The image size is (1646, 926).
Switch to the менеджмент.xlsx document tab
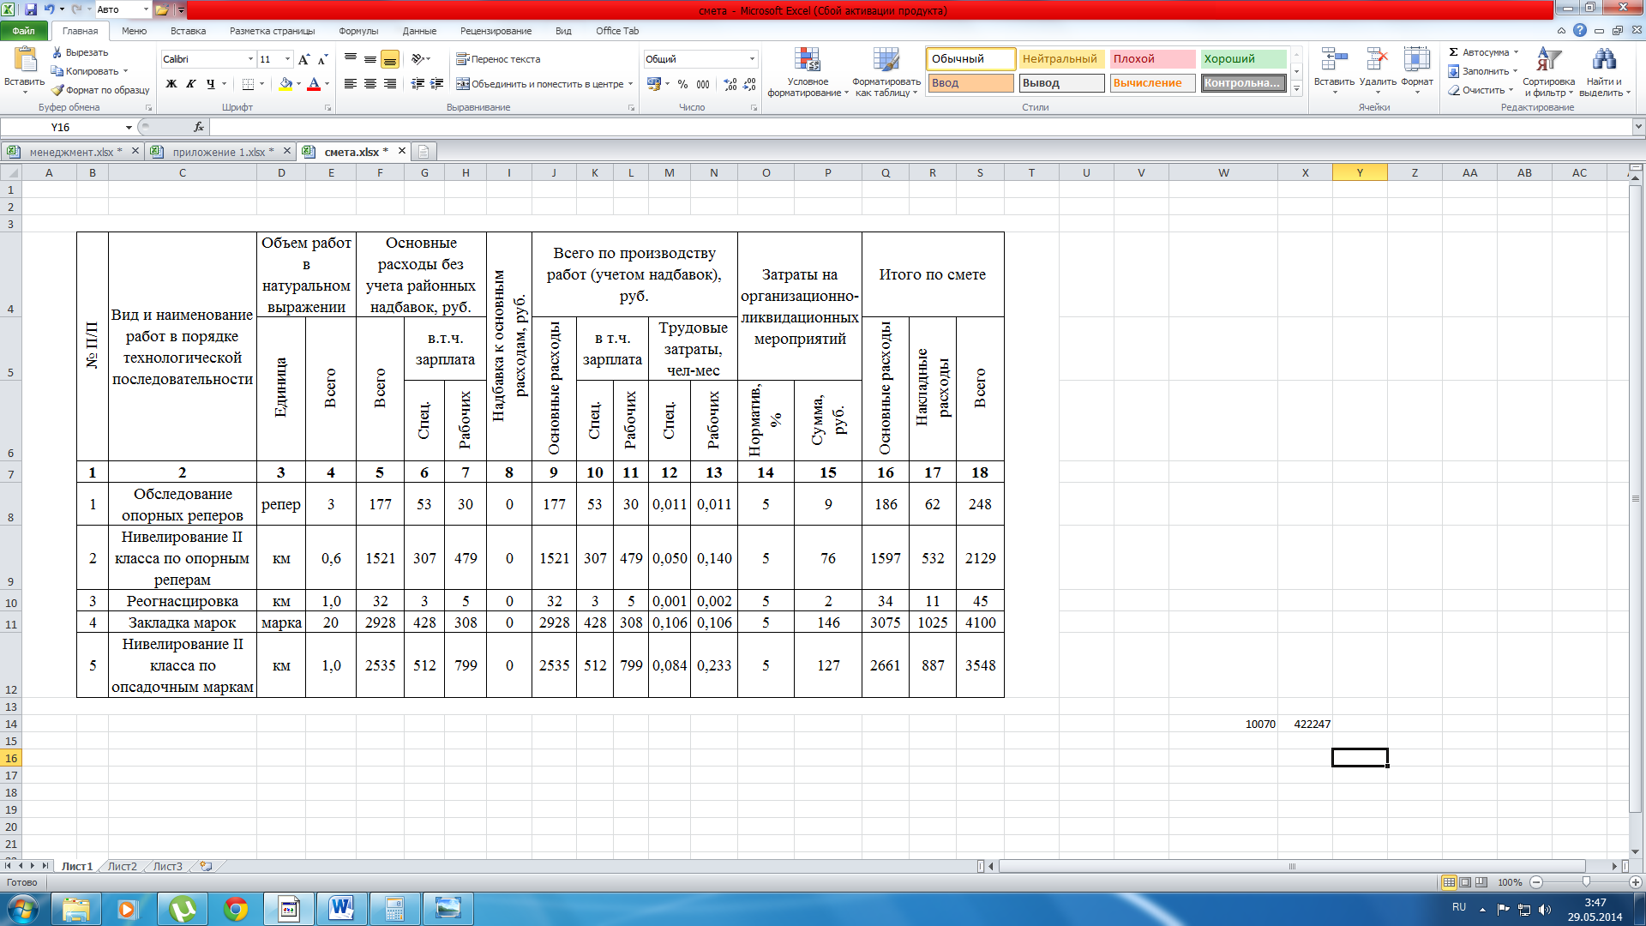point(71,152)
